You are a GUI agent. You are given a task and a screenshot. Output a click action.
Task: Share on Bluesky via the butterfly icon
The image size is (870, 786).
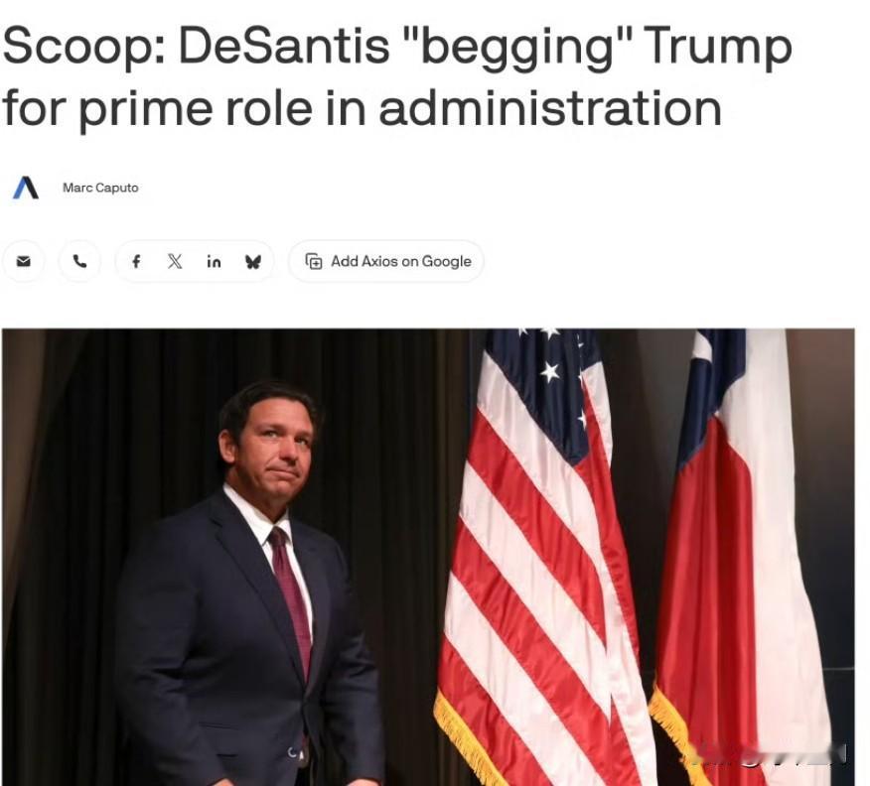click(253, 262)
